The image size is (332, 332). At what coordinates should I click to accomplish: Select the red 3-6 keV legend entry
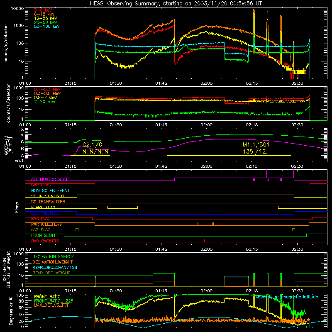coord(43,10)
